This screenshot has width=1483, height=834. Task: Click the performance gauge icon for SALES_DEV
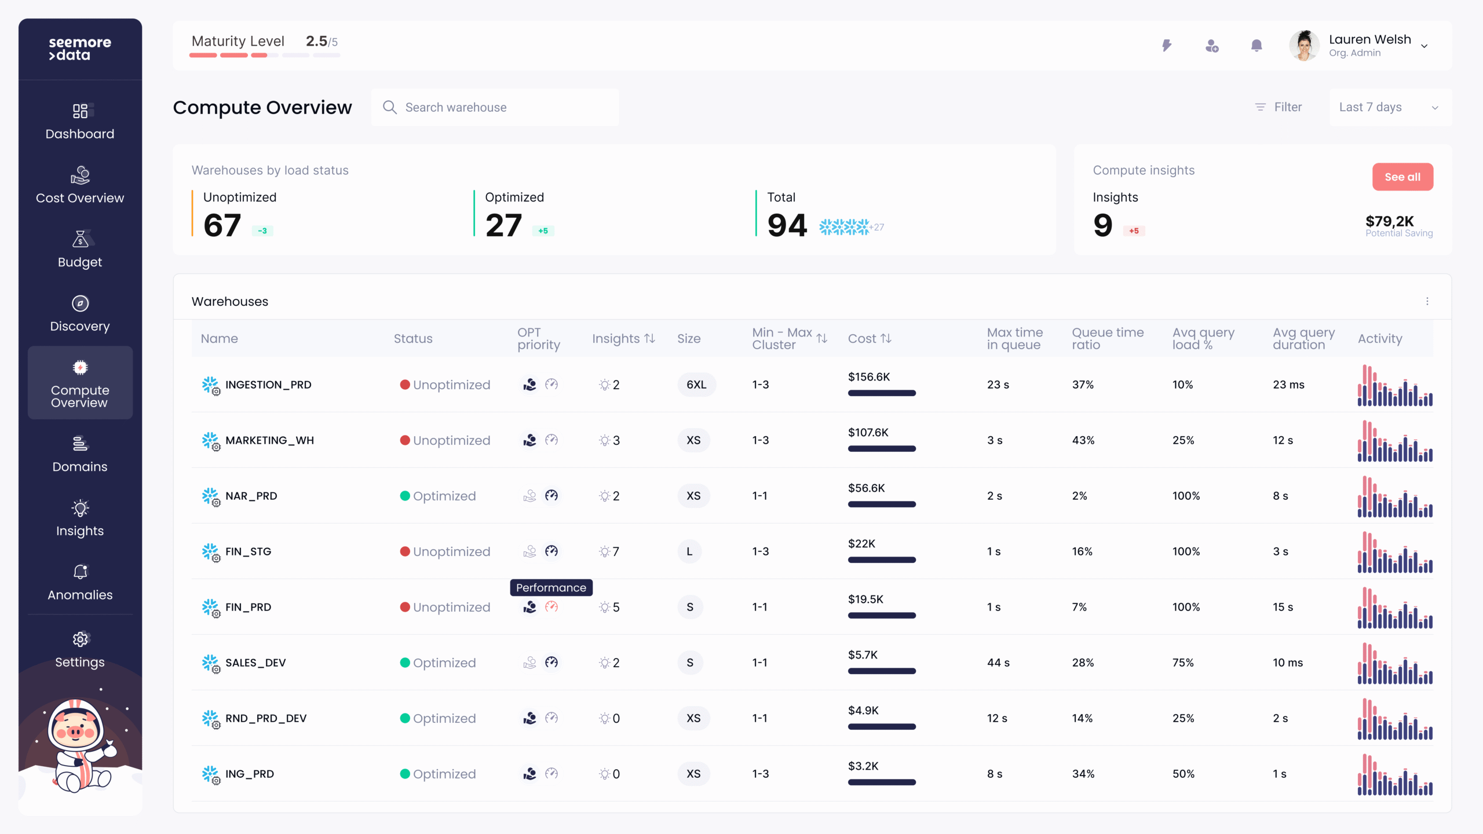(551, 663)
